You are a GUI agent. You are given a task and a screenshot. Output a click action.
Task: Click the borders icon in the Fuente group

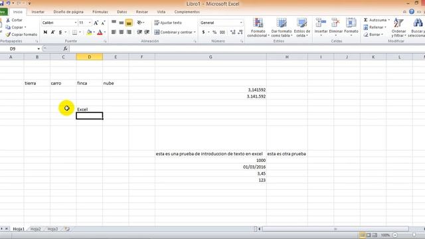click(74, 33)
